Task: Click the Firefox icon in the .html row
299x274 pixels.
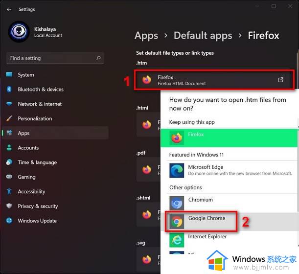Action: (146, 125)
